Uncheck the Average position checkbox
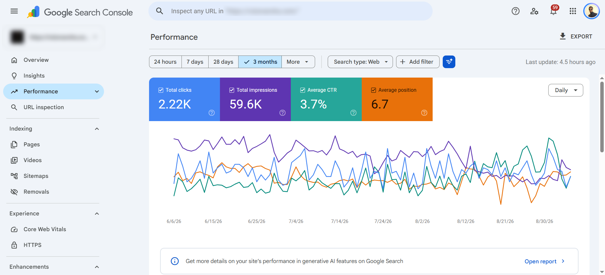This screenshot has height=275, width=605. [x=374, y=90]
